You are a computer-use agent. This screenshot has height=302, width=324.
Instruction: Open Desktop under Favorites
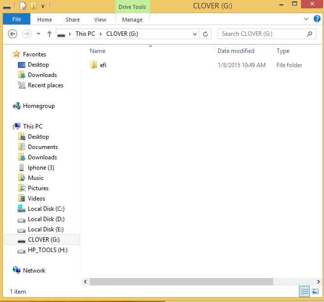[x=38, y=65]
